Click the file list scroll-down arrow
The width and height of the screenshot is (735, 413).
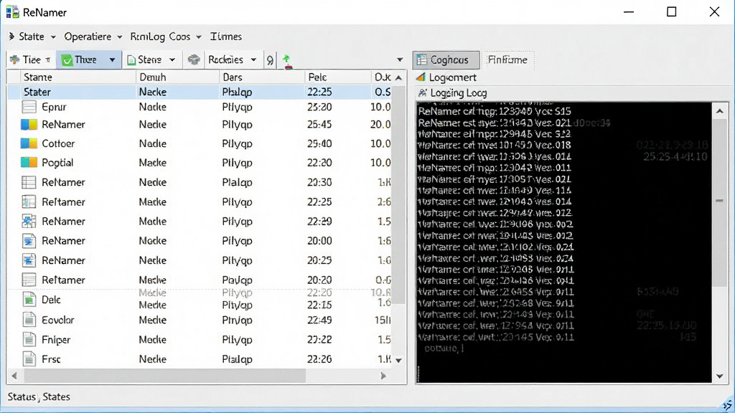(399, 360)
